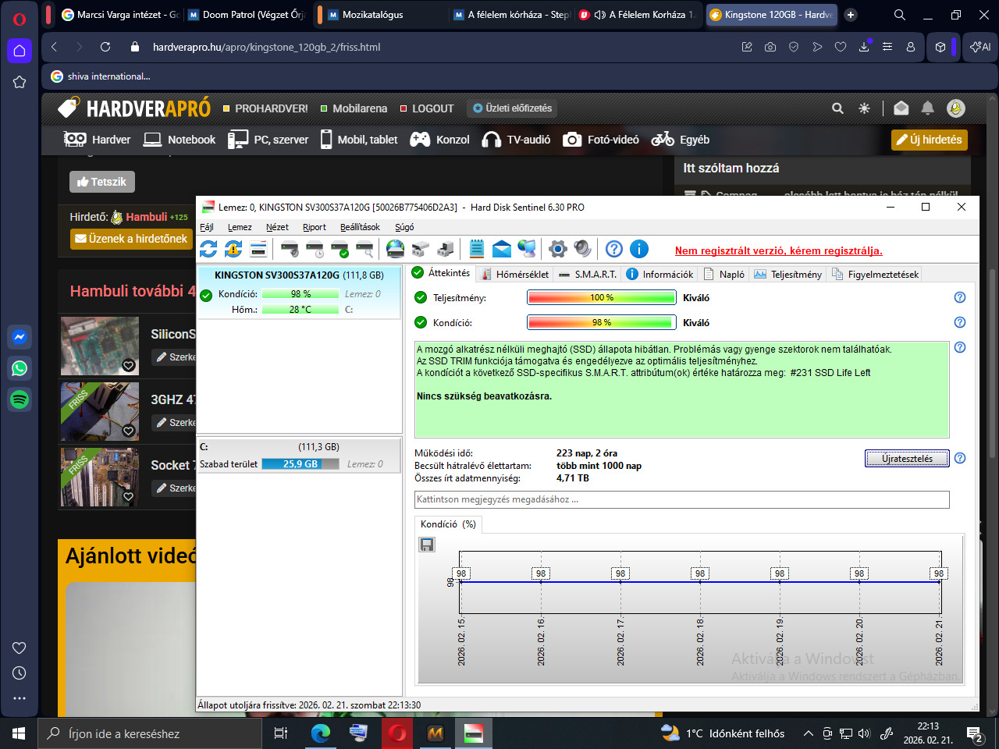Click Opera's snapshot camera icon in address bar

(x=770, y=47)
